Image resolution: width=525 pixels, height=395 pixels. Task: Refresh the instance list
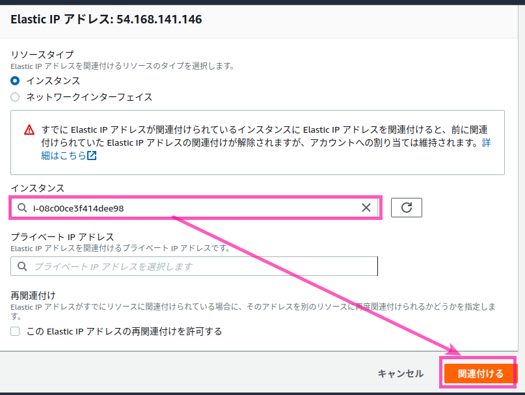pyautogui.click(x=407, y=208)
